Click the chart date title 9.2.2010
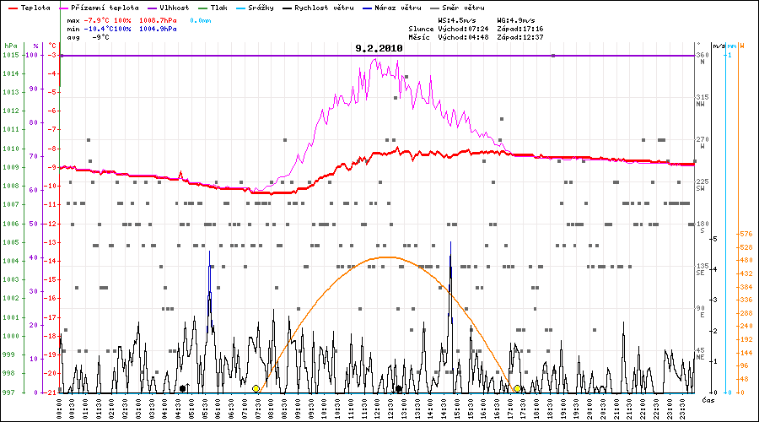The image size is (759, 422). pos(379,49)
